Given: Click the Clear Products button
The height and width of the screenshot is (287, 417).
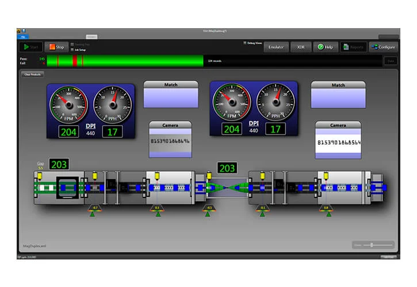Looking at the screenshot, I should [32, 75].
